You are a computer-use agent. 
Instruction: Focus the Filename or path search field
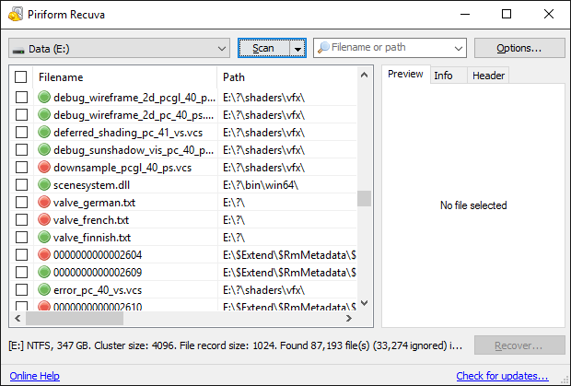(x=390, y=47)
